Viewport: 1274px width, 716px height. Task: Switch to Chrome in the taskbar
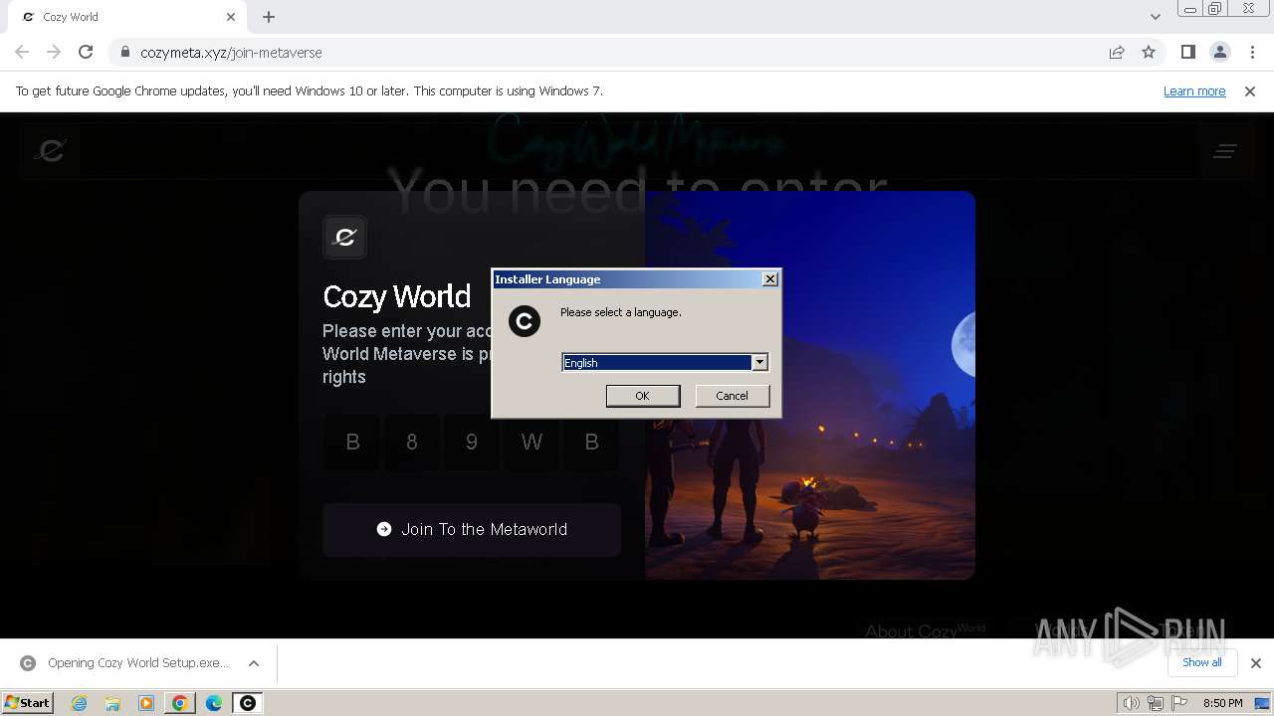[x=180, y=703]
